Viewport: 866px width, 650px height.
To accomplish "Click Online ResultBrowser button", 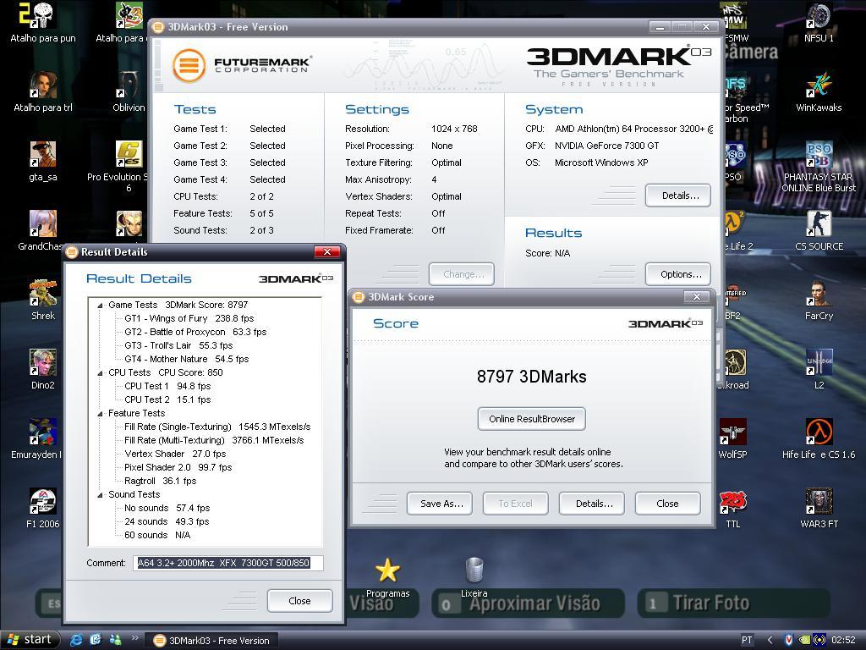I will [532, 419].
